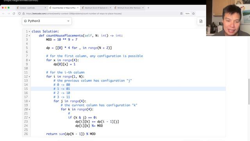Click the speaker's webcam video overlay

tap(228, 18)
